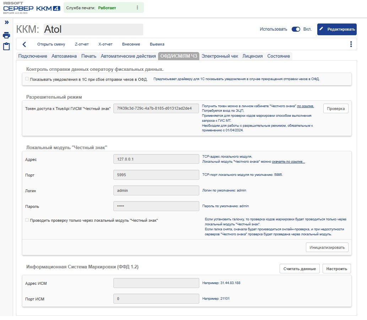
Task: Click Настроить button
Action: click(x=336, y=269)
